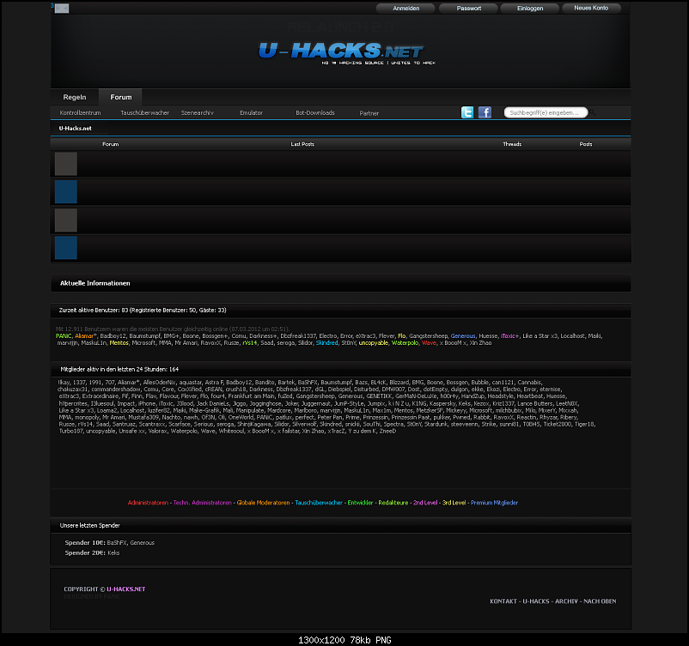Click the small image icon above the banner
The width and height of the screenshot is (689, 646).
(62, 9)
